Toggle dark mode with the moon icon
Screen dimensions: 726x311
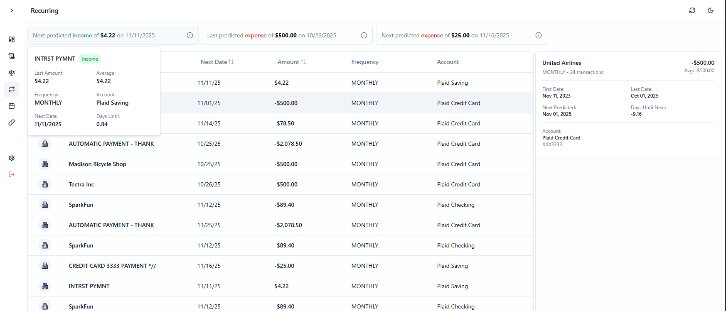[711, 10]
